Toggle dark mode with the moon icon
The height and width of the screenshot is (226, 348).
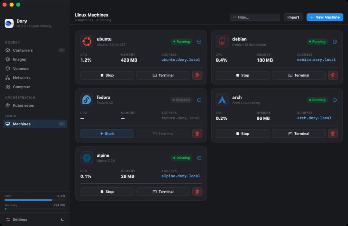pos(62,219)
